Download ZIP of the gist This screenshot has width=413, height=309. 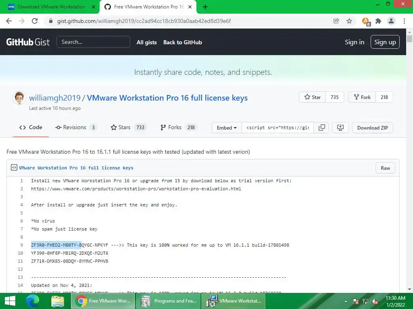click(372, 128)
